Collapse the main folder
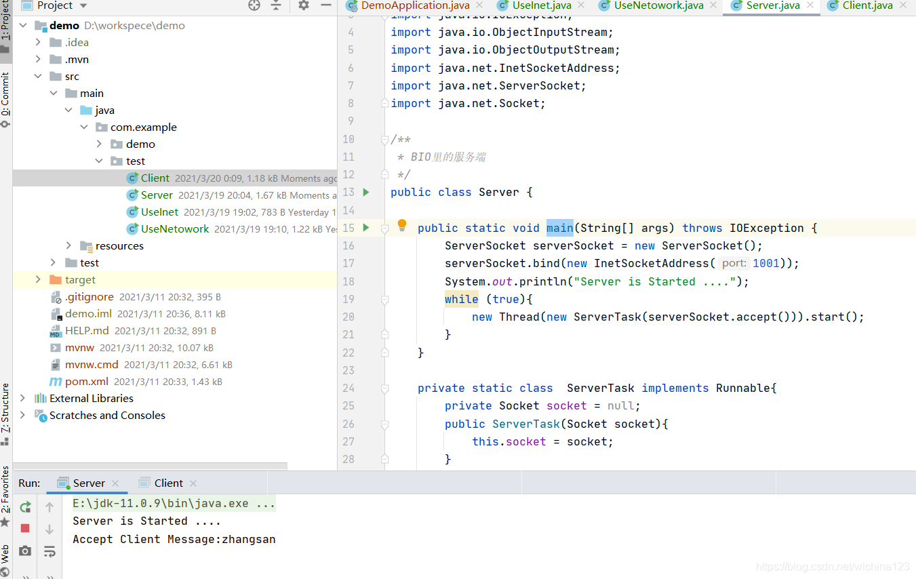916x579 pixels. pos(54,93)
